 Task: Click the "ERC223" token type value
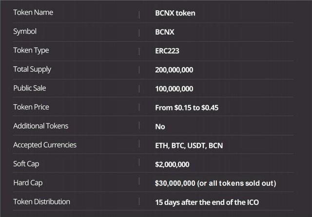(x=168, y=51)
